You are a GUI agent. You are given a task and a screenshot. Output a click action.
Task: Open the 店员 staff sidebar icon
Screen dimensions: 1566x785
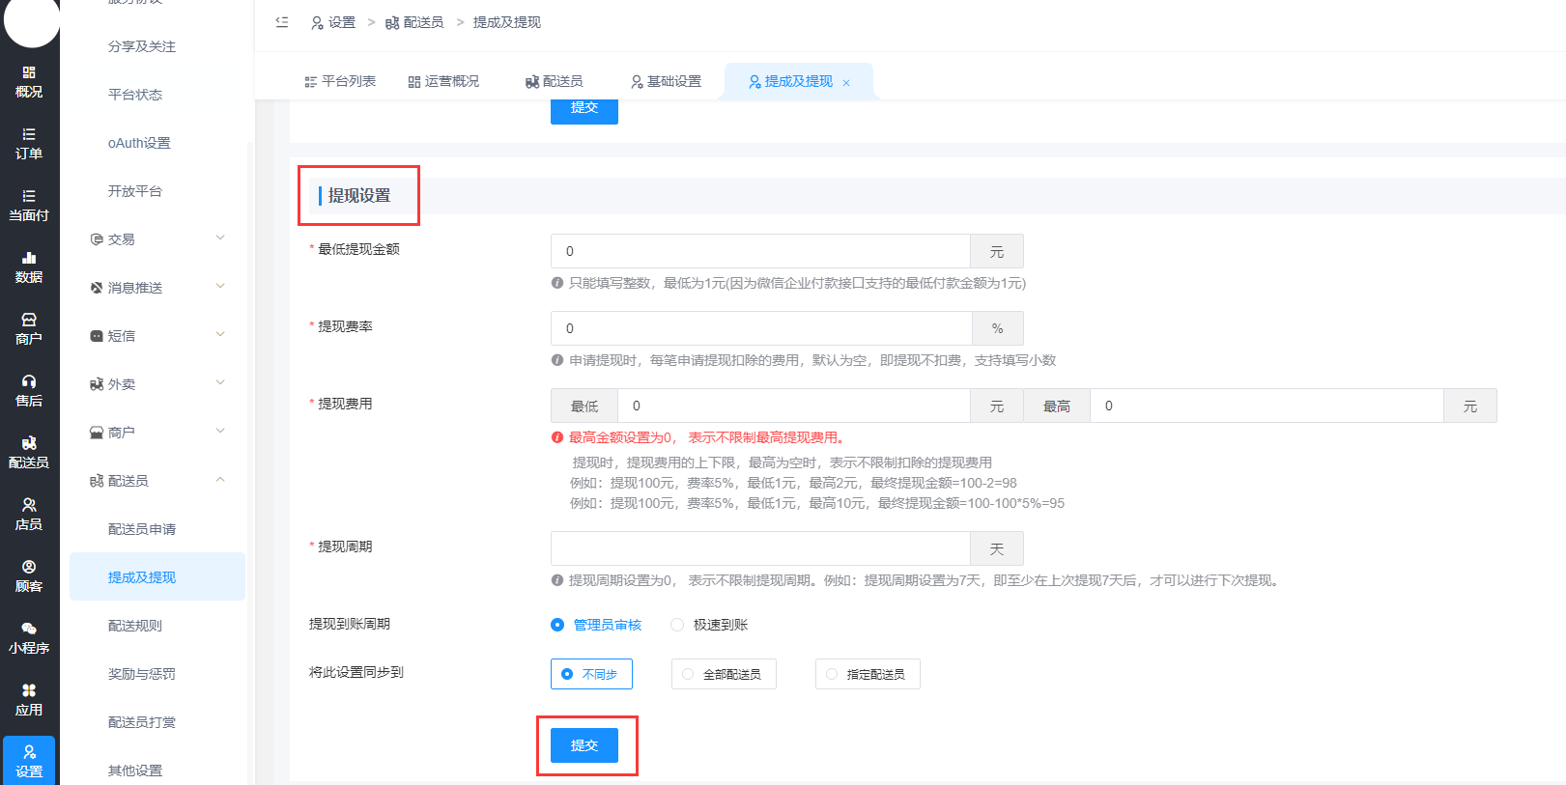coord(29,515)
